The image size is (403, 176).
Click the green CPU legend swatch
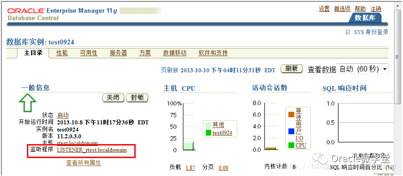pyautogui.click(x=291, y=145)
